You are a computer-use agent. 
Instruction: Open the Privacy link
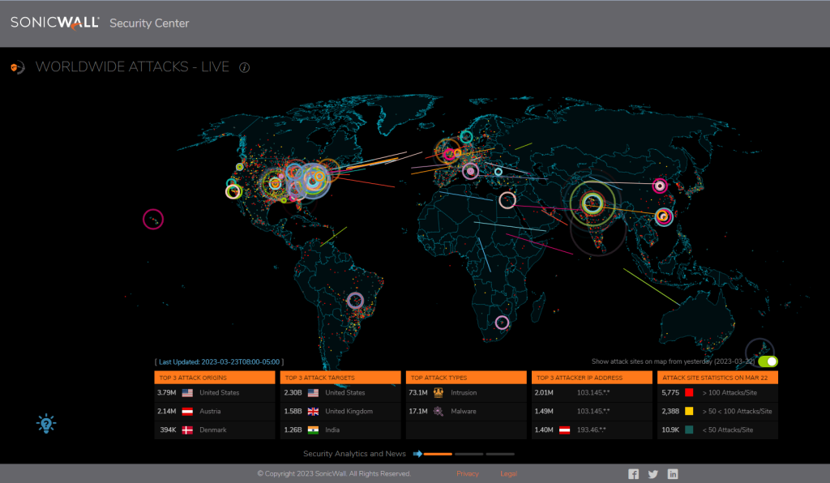pos(468,473)
